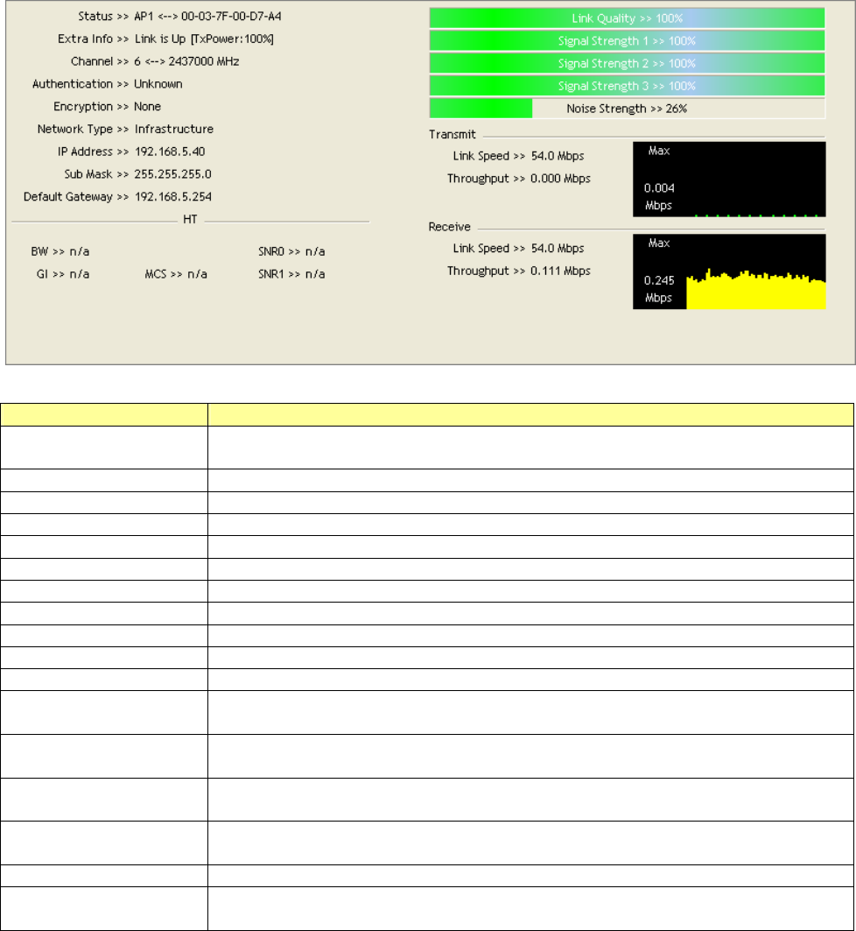
Task: Click the 0.245 Mbps max label
Action: pyautogui.click(x=659, y=289)
